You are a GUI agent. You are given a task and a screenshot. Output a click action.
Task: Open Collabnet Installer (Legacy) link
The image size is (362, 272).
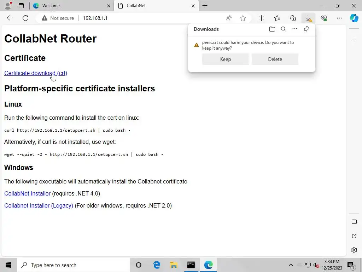[39, 206]
